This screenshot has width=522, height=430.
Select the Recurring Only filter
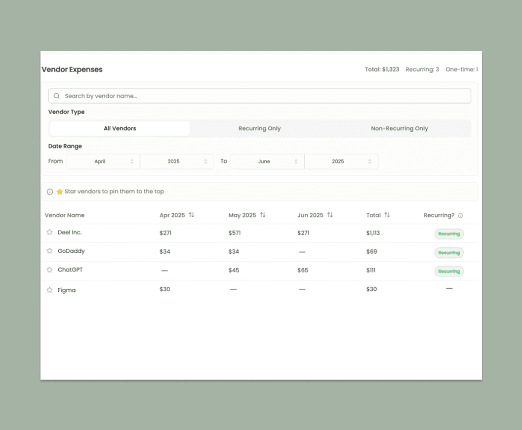259,128
